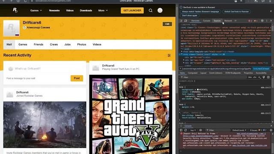Open the Downloads navigation link
Viewport: 274px width, 154px height.
click(86, 10)
